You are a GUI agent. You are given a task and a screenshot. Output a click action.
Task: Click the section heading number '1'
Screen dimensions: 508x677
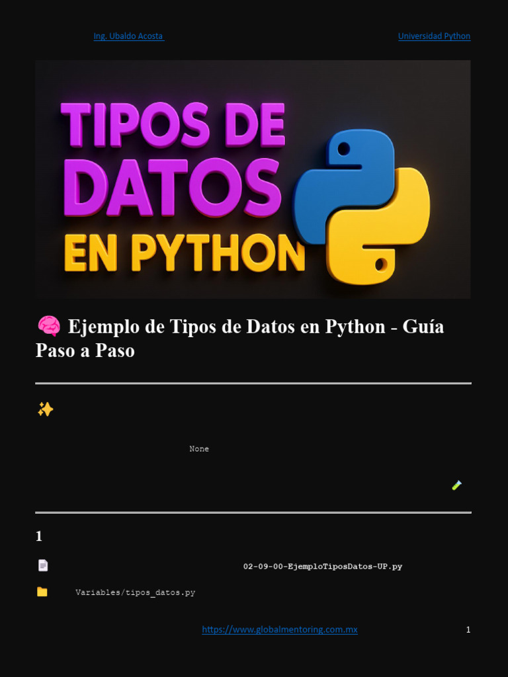pyautogui.click(x=39, y=536)
